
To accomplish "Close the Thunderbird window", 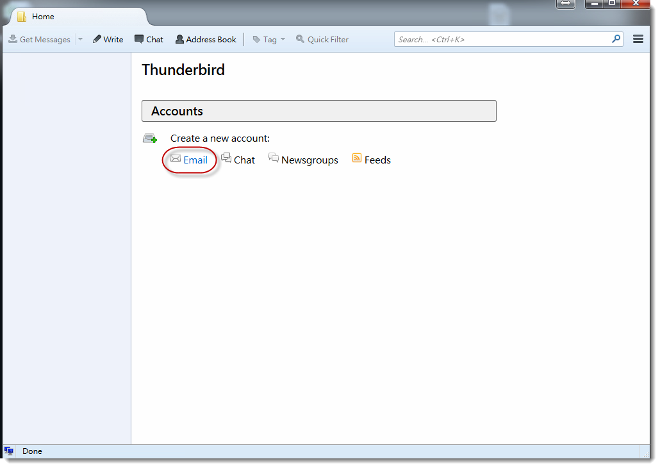I will (x=636, y=3).
